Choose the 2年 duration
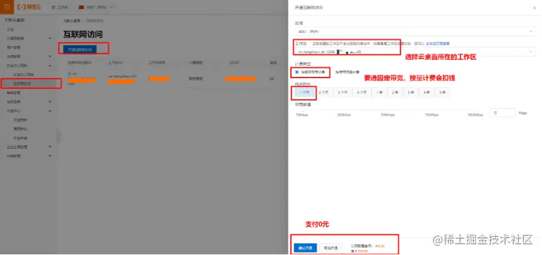 click(x=395, y=92)
